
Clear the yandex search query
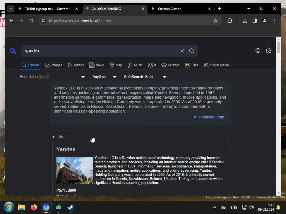[x=182, y=51]
